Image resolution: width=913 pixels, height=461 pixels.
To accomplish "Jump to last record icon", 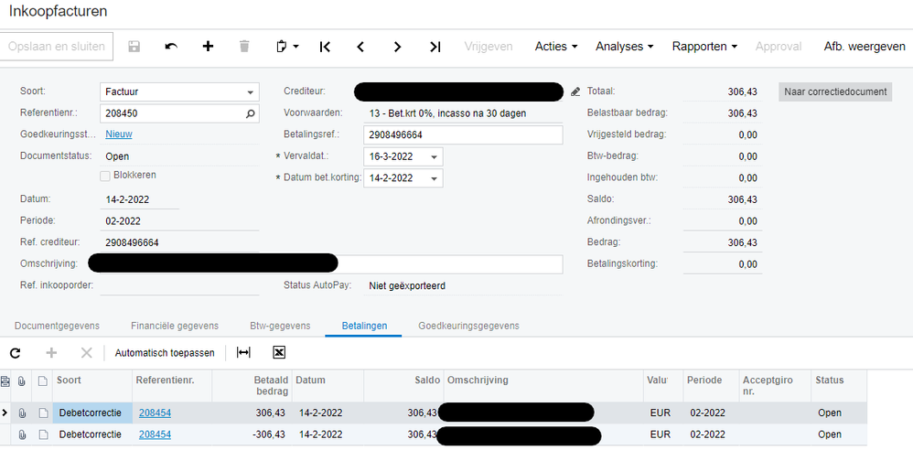I will pos(435,47).
